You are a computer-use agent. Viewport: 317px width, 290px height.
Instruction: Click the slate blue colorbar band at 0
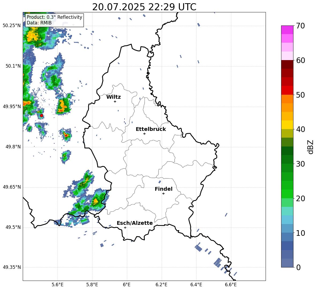click(287, 263)
